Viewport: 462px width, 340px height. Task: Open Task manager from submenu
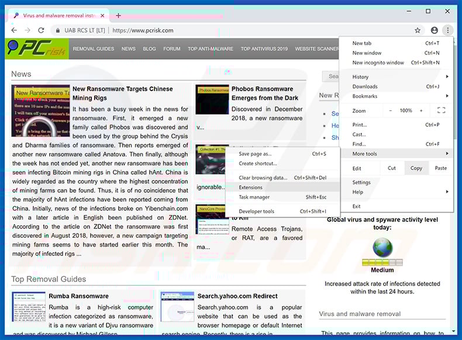tap(282, 197)
